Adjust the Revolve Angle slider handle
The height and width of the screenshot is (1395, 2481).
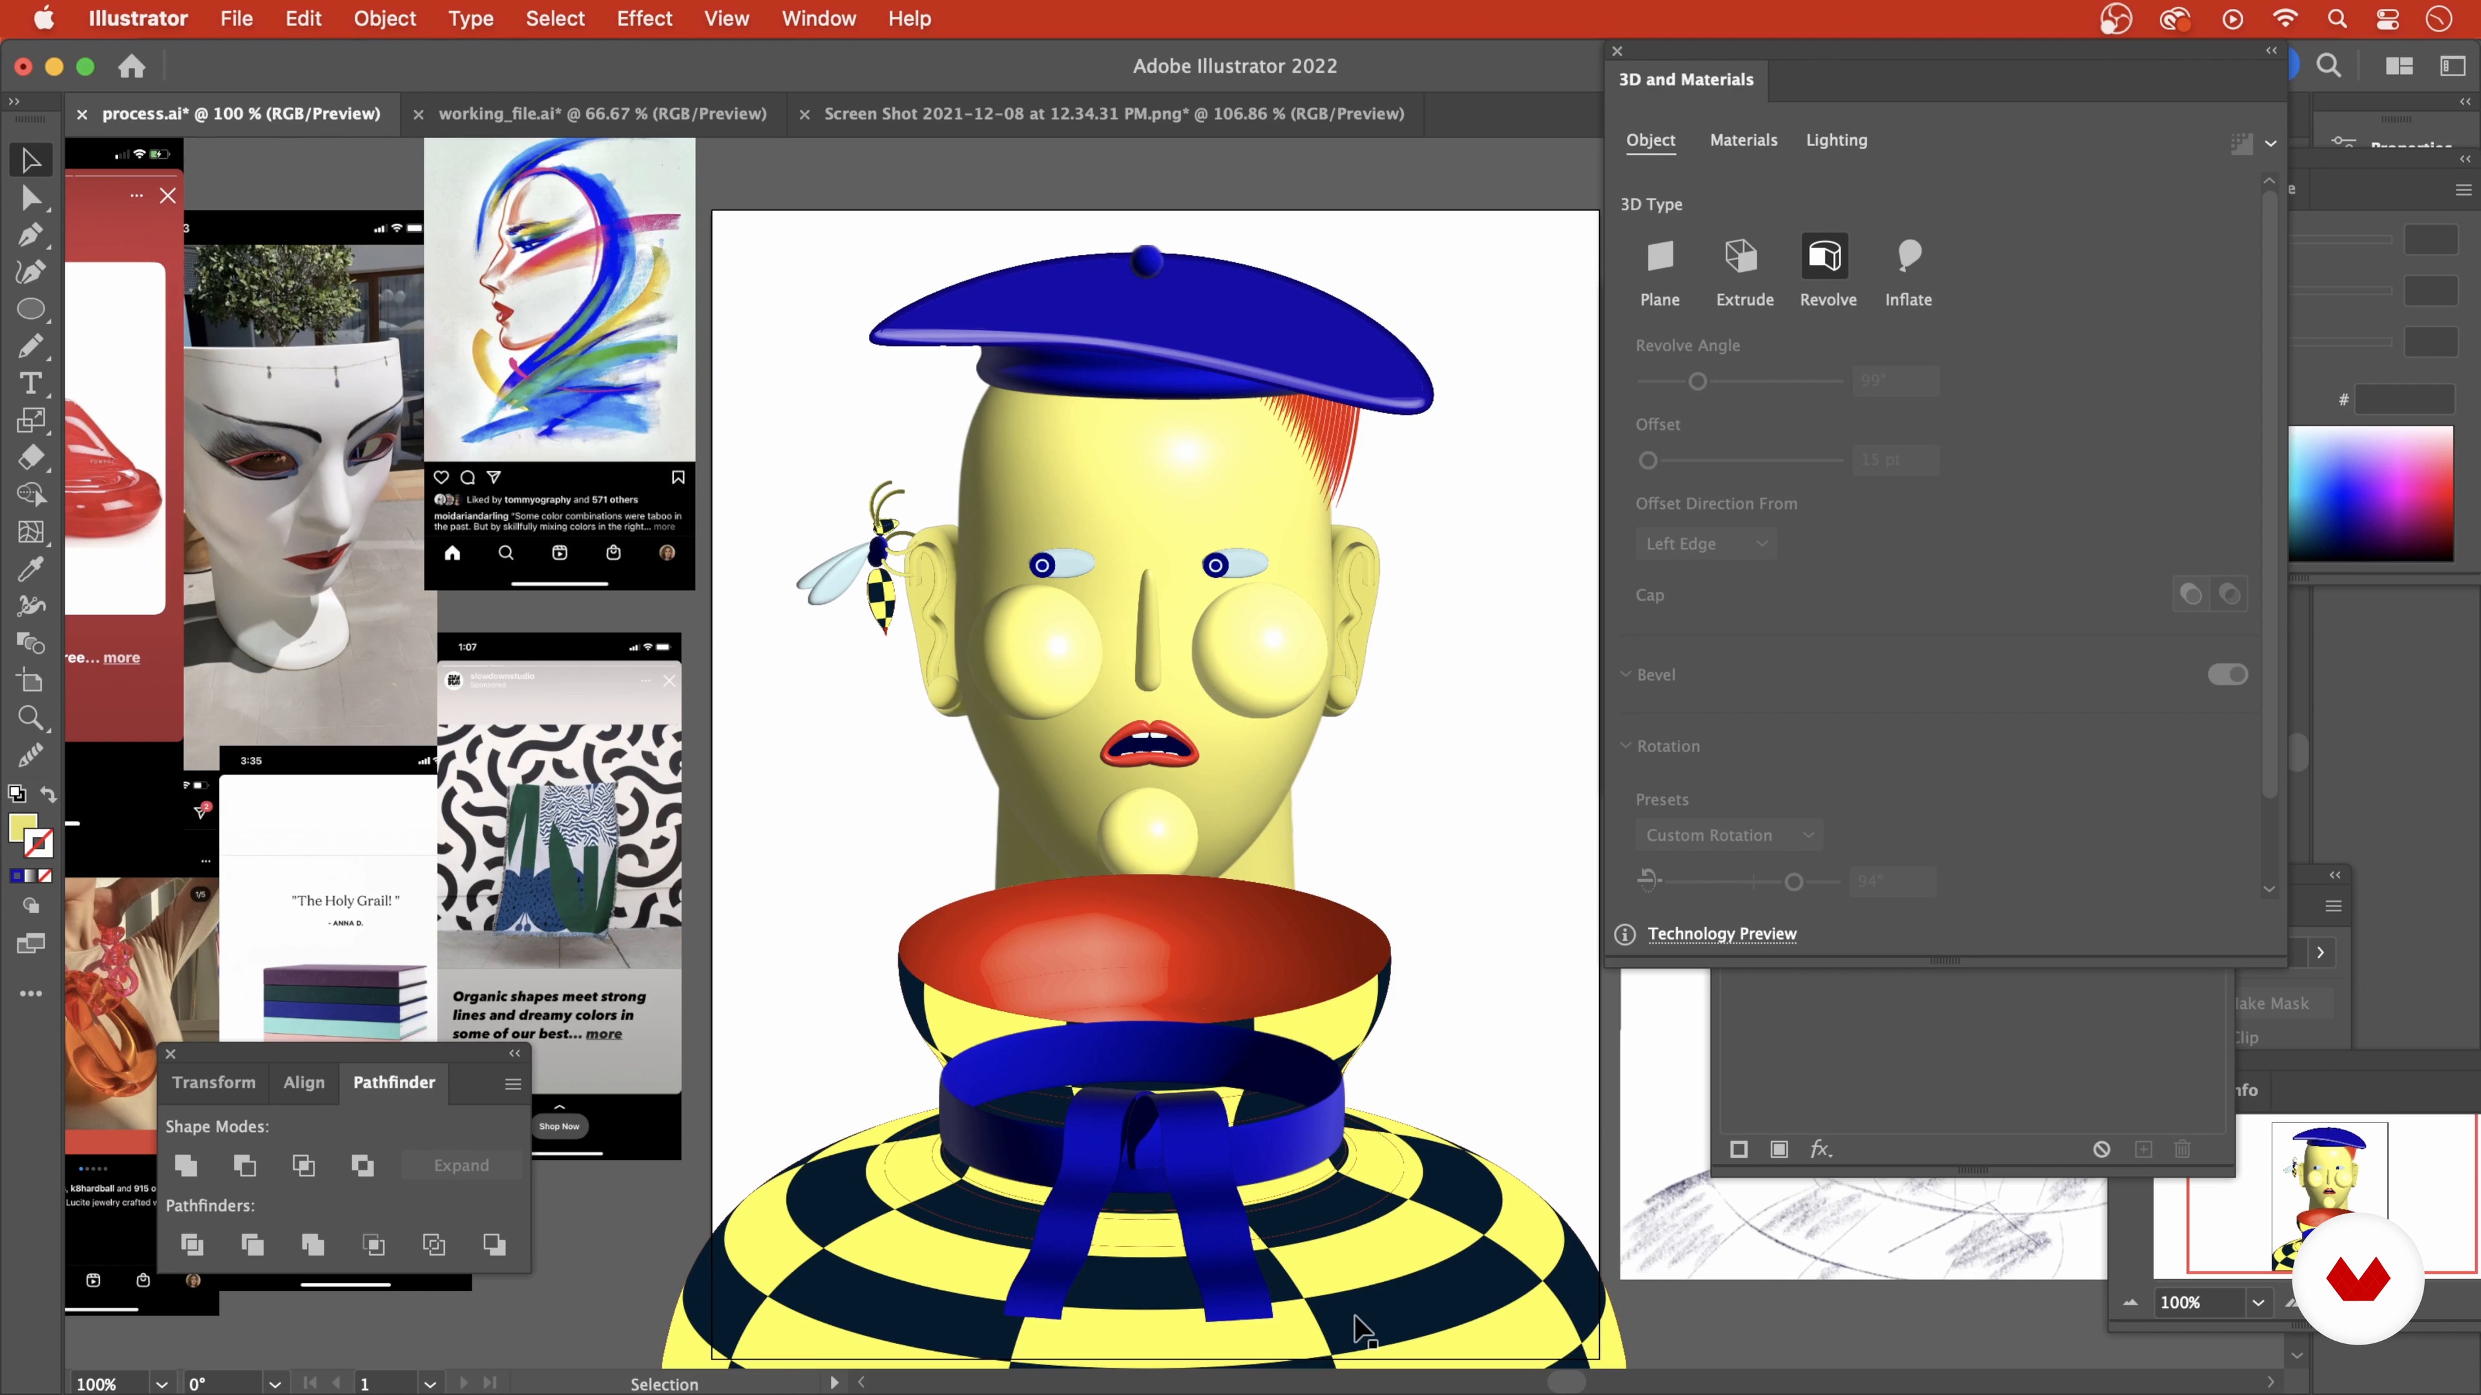click(x=1698, y=381)
